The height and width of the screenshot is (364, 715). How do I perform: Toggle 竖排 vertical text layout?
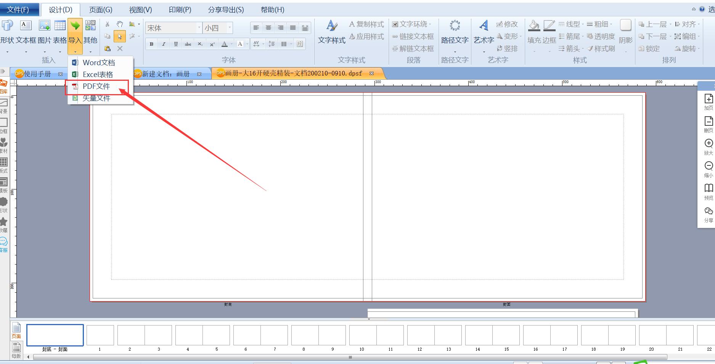(x=507, y=48)
